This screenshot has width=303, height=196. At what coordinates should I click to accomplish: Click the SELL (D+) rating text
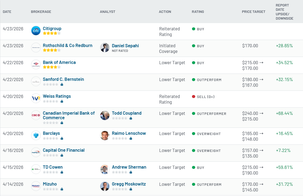pyautogui.click(x=206, y=97)
